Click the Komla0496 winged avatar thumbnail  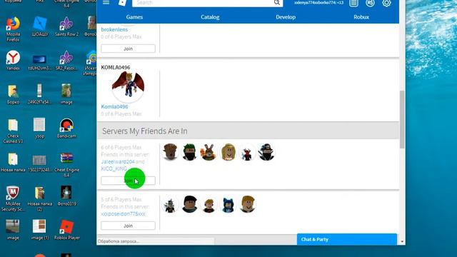point(128,86)
